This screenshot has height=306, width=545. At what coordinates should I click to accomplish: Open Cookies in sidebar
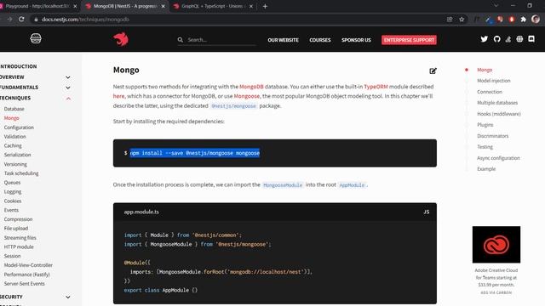point(13,201)
